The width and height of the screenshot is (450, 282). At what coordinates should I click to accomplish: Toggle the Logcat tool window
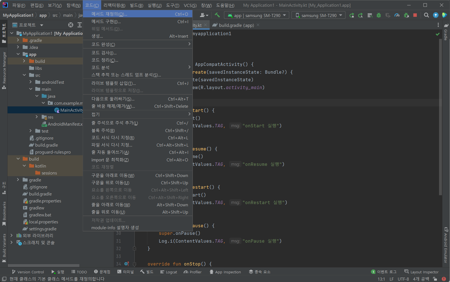pos(169,272)
